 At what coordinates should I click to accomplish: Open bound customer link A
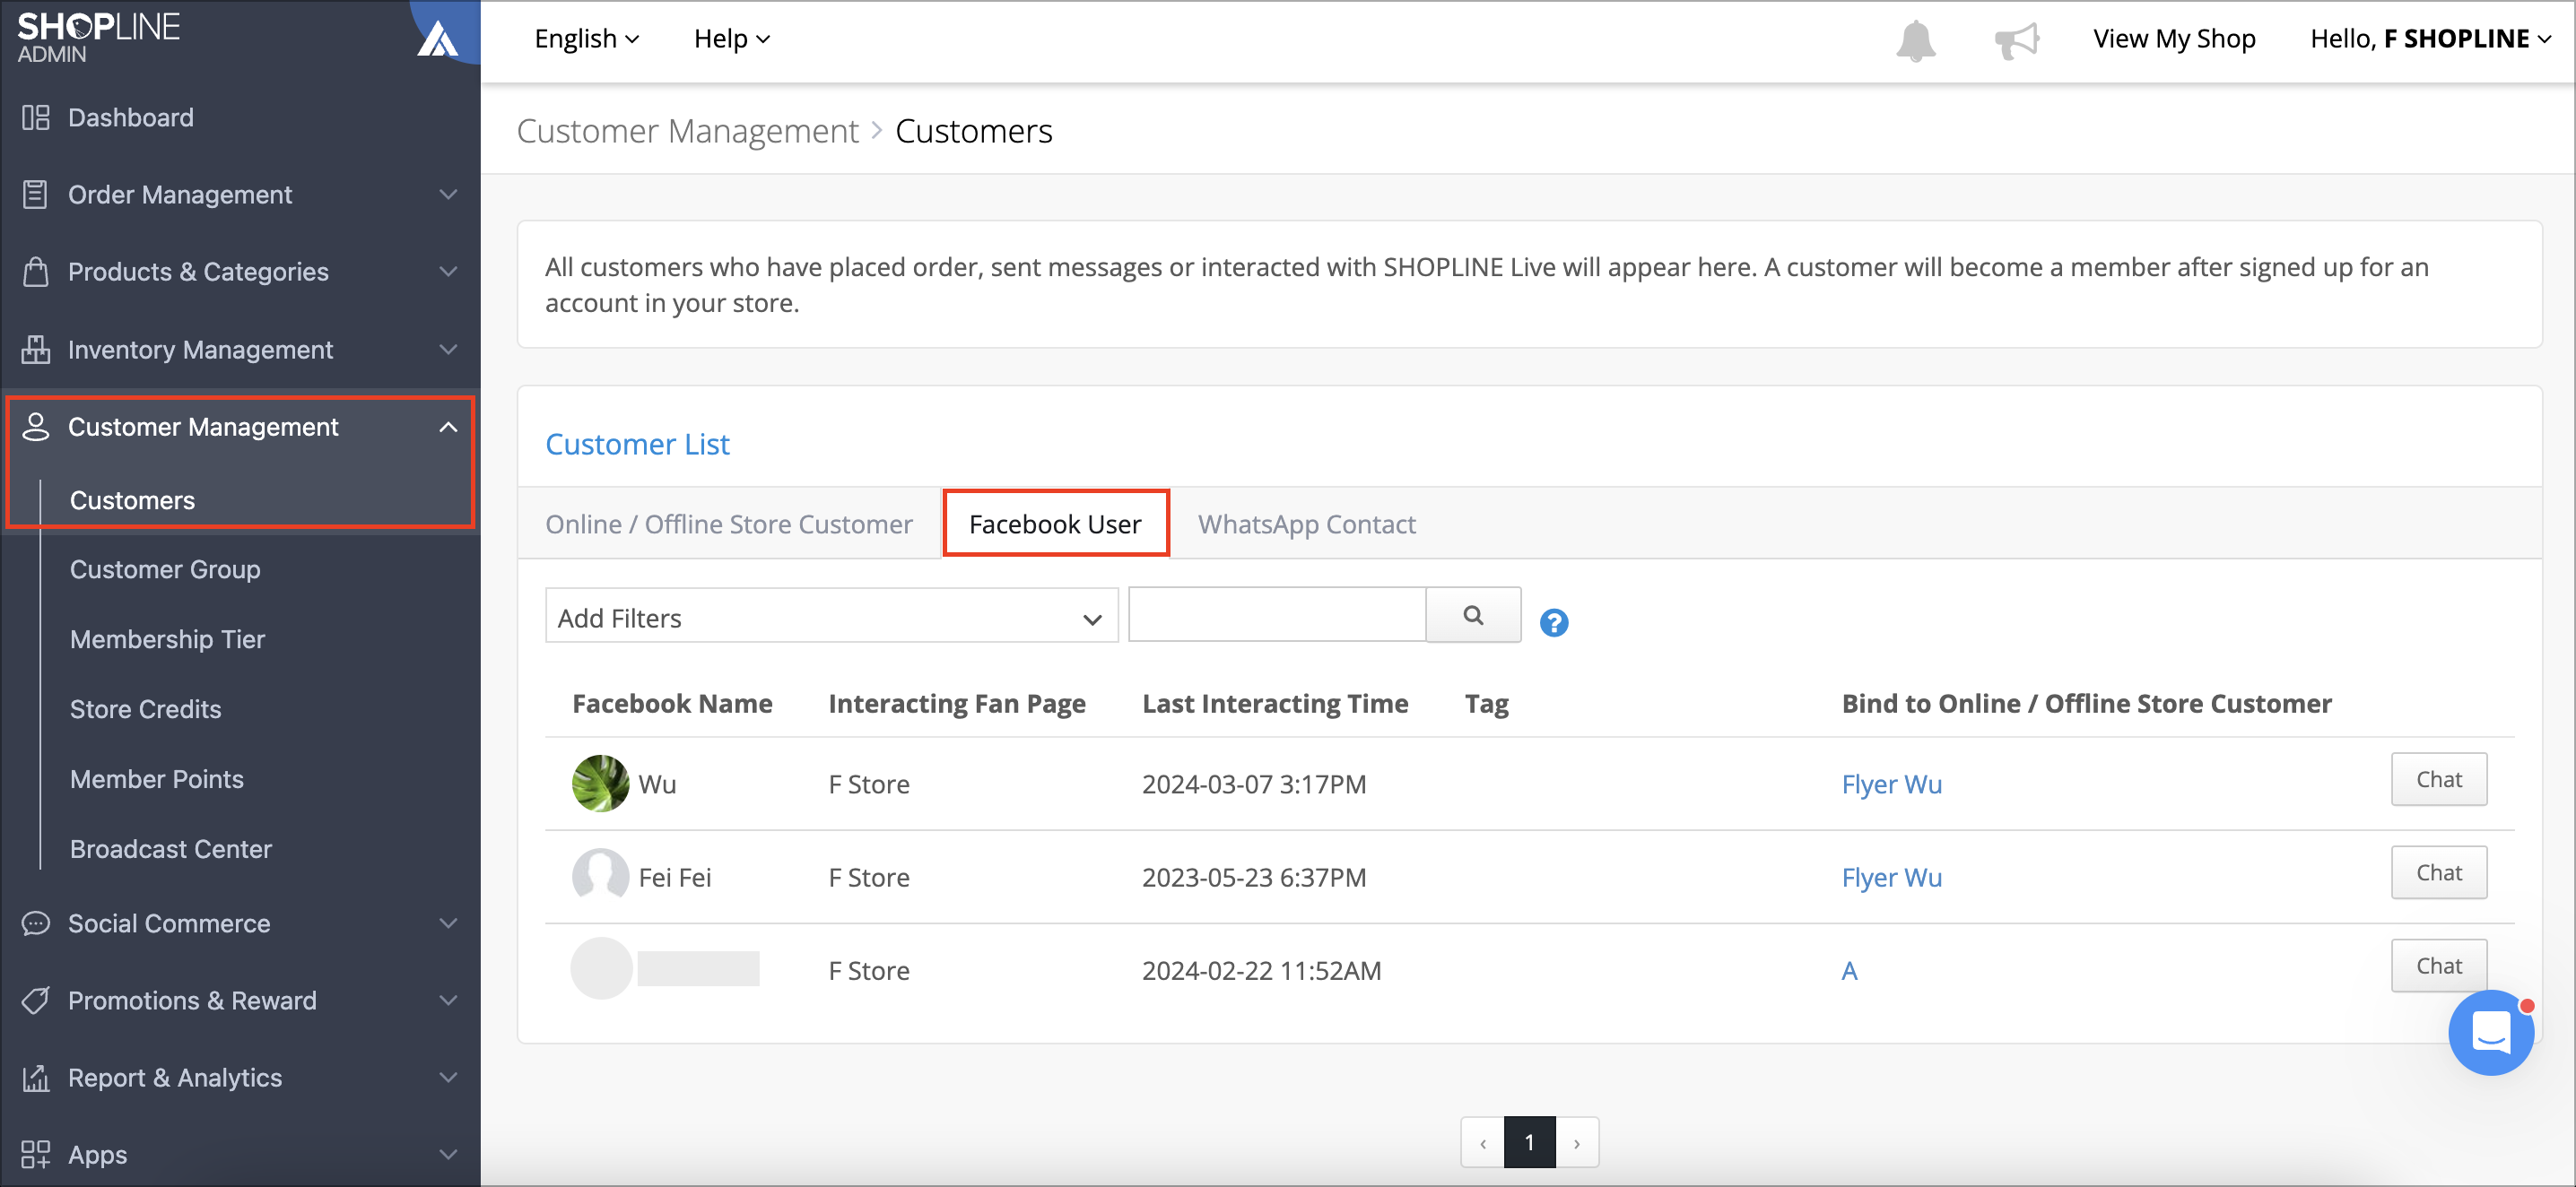tap(1849, 970)
